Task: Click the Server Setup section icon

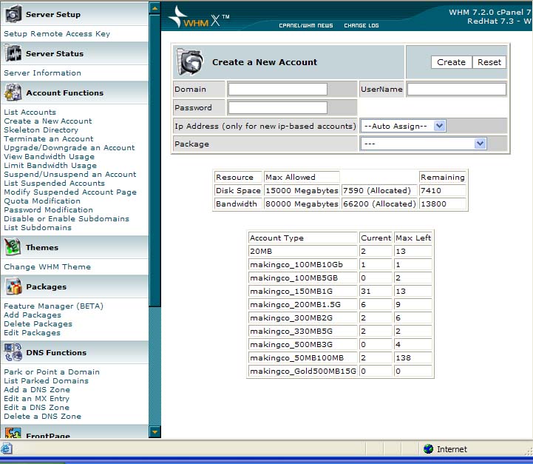Action: [13, 14]
